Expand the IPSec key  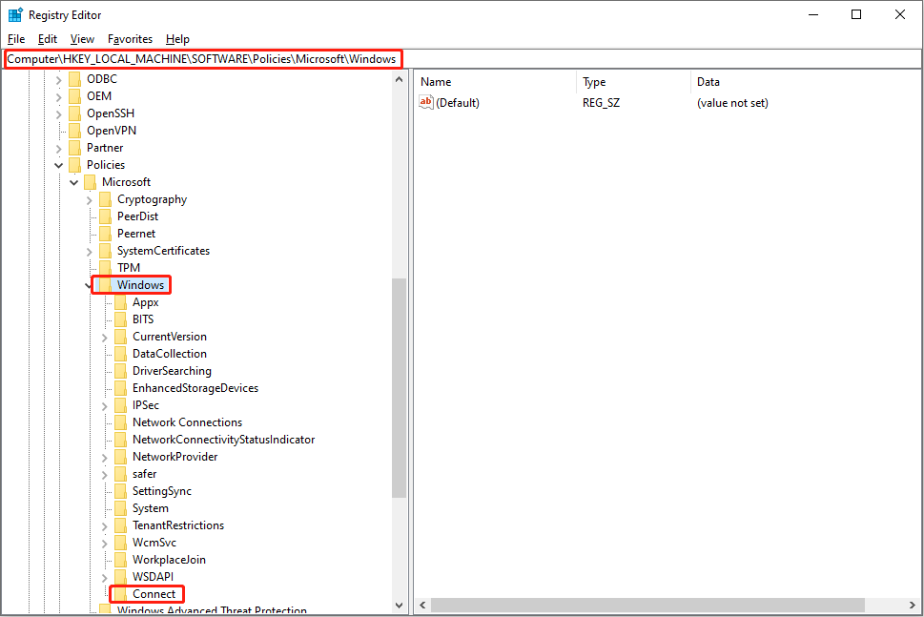point(104,406)
